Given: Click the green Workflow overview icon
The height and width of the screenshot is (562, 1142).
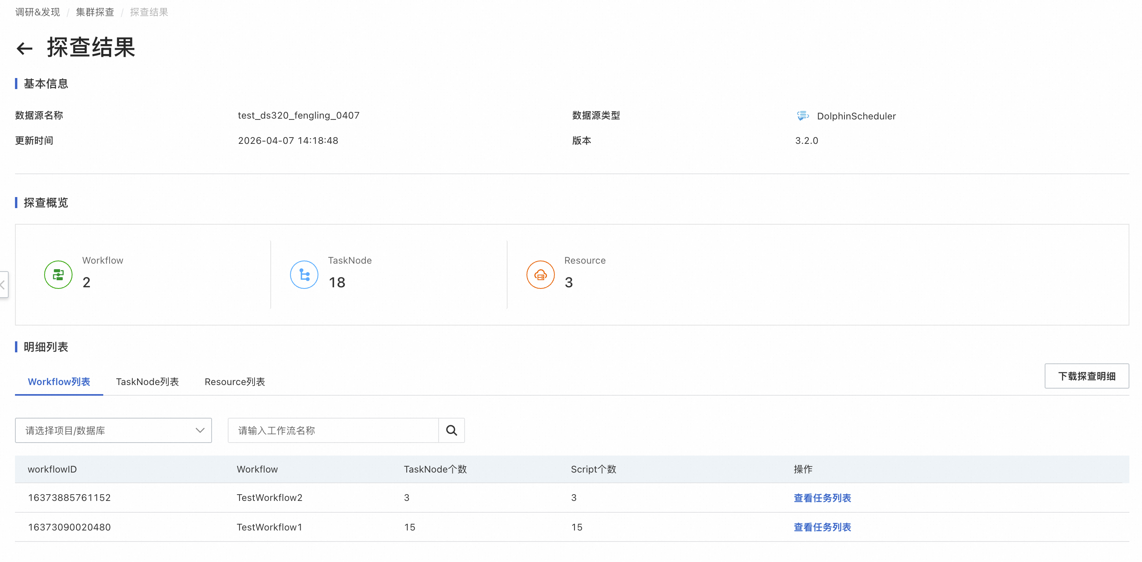Looking at the screenshot, I should (x=58, y=275).
